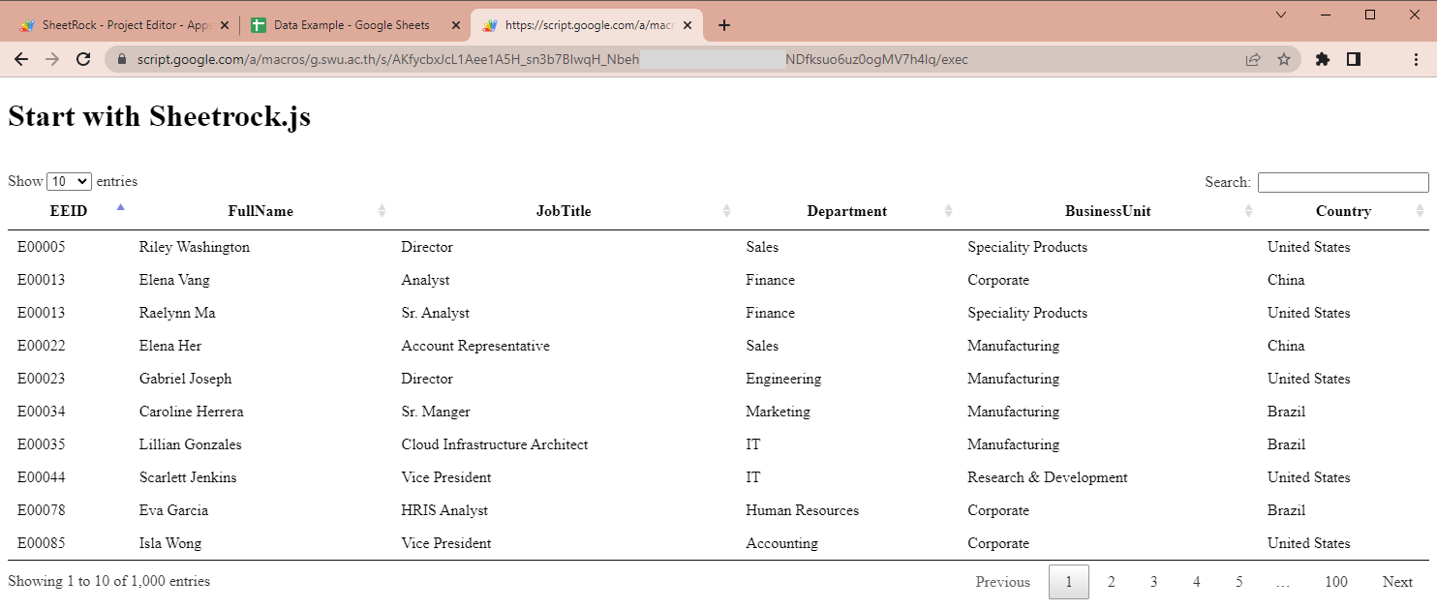Open the tab search chevron in title bar
This screenshot has height=611, width=1437.
[x=1281, y=15]
